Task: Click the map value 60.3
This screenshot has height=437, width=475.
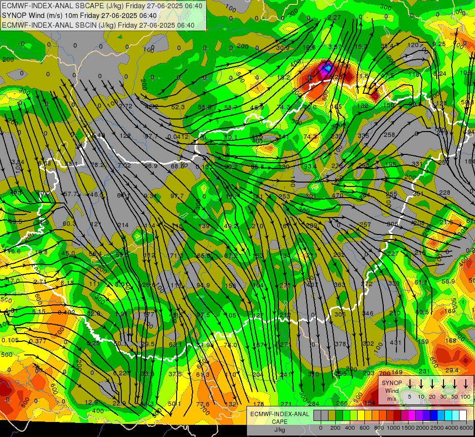Action: [x=69, y=223]
